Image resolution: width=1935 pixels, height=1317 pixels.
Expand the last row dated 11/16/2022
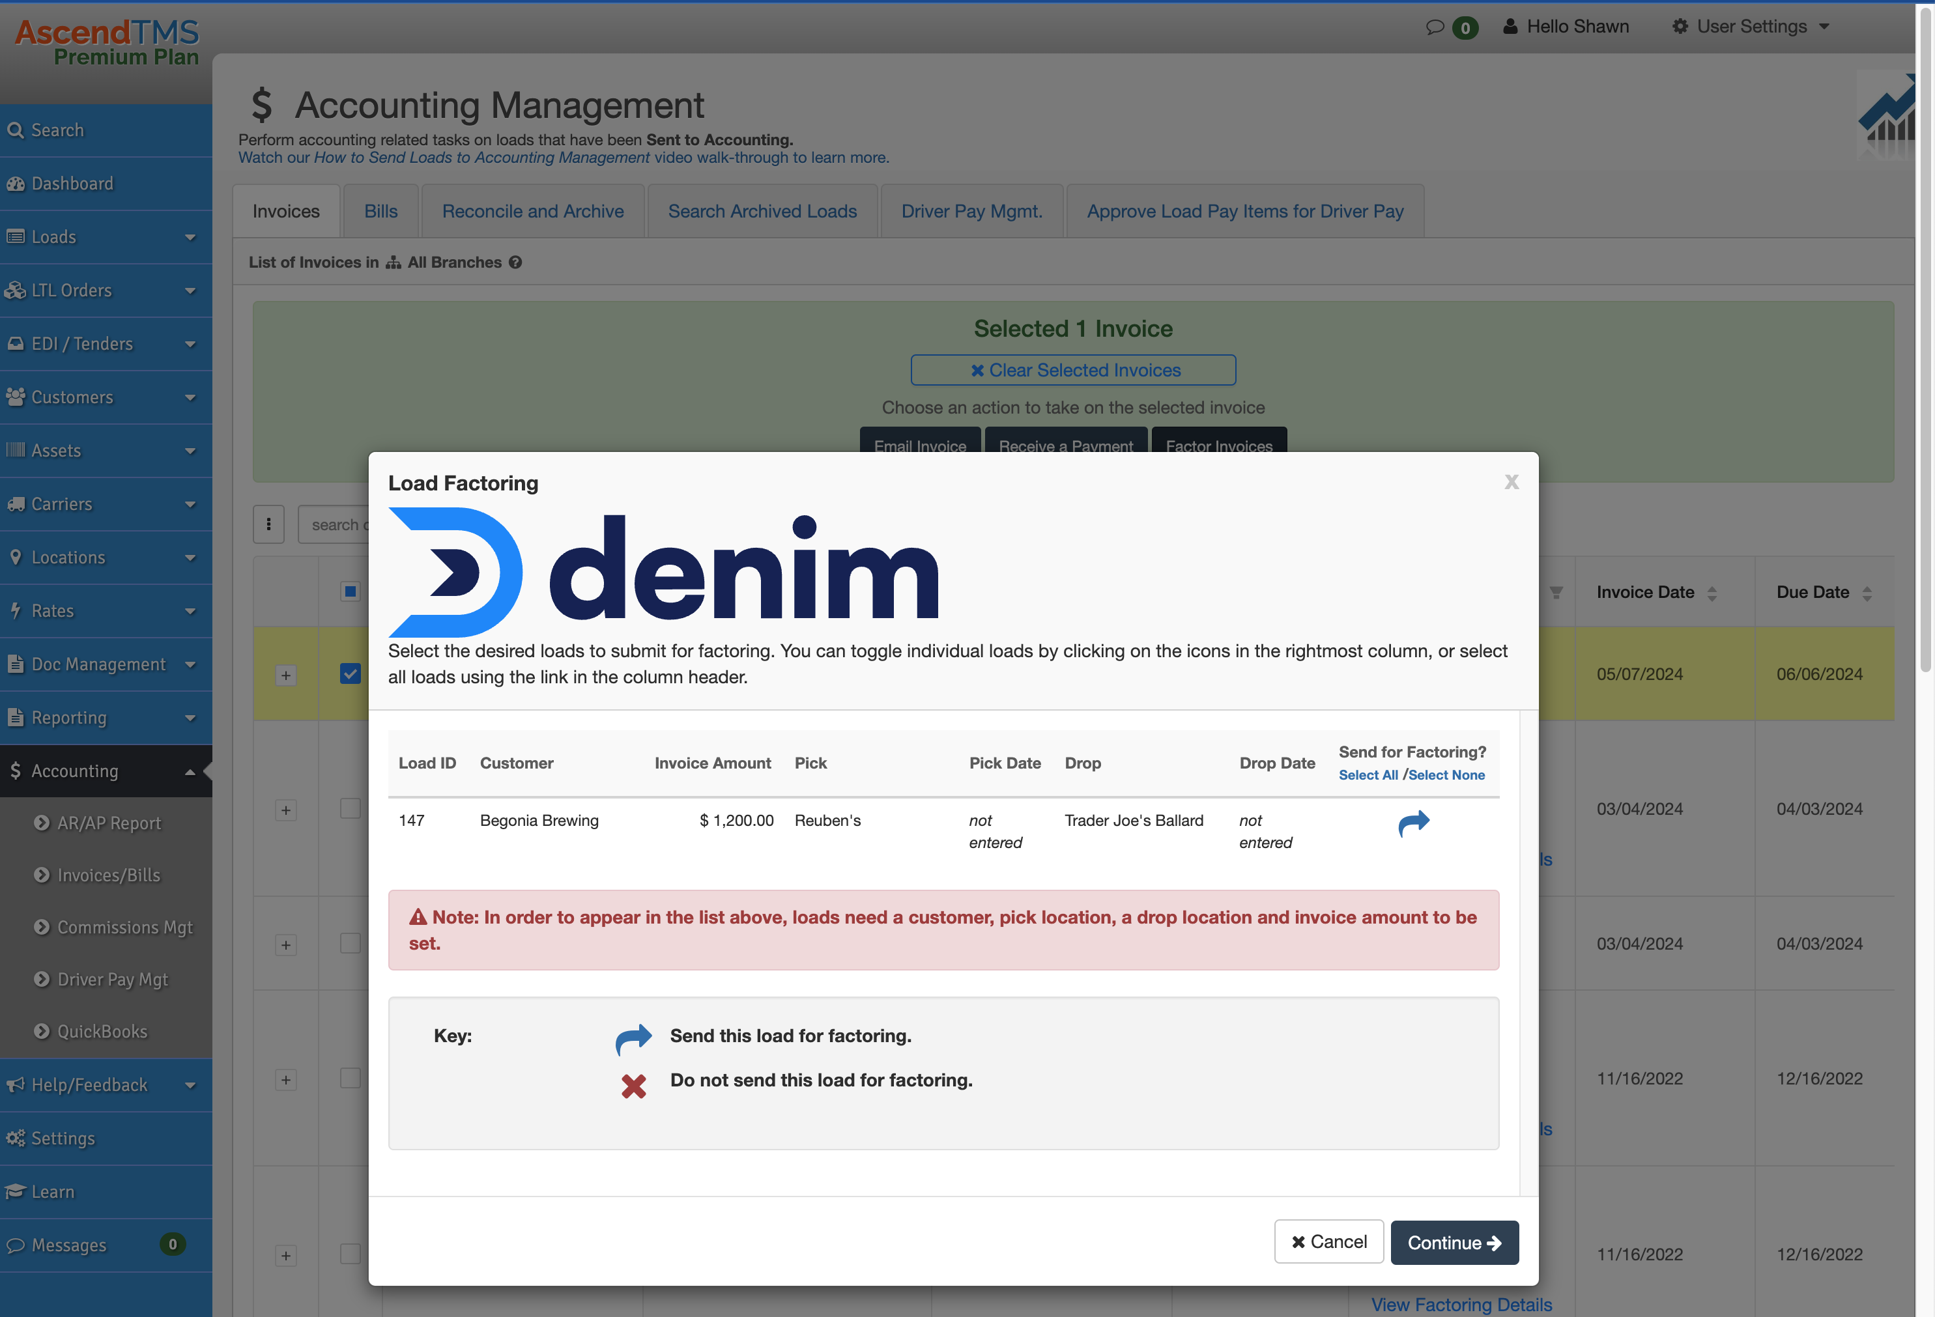point(285,1255)
